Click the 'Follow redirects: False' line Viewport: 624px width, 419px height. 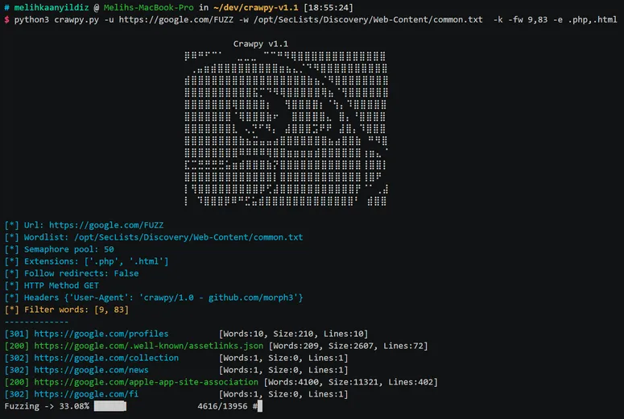point(72,273)
